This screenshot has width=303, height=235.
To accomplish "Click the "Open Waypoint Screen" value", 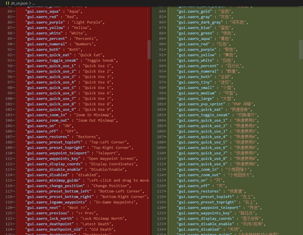I will click(111, 158).
